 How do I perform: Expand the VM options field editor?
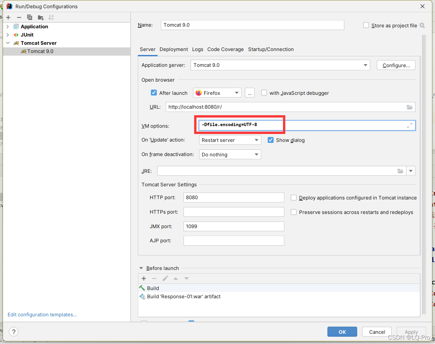point(410,125)
